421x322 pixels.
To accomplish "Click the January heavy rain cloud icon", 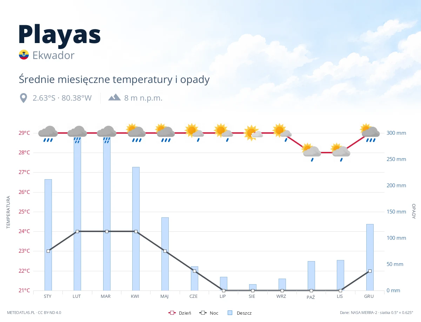I will [48, 134].
